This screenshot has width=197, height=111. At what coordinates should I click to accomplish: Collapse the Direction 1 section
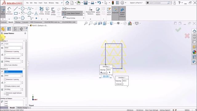click(24, 41)
